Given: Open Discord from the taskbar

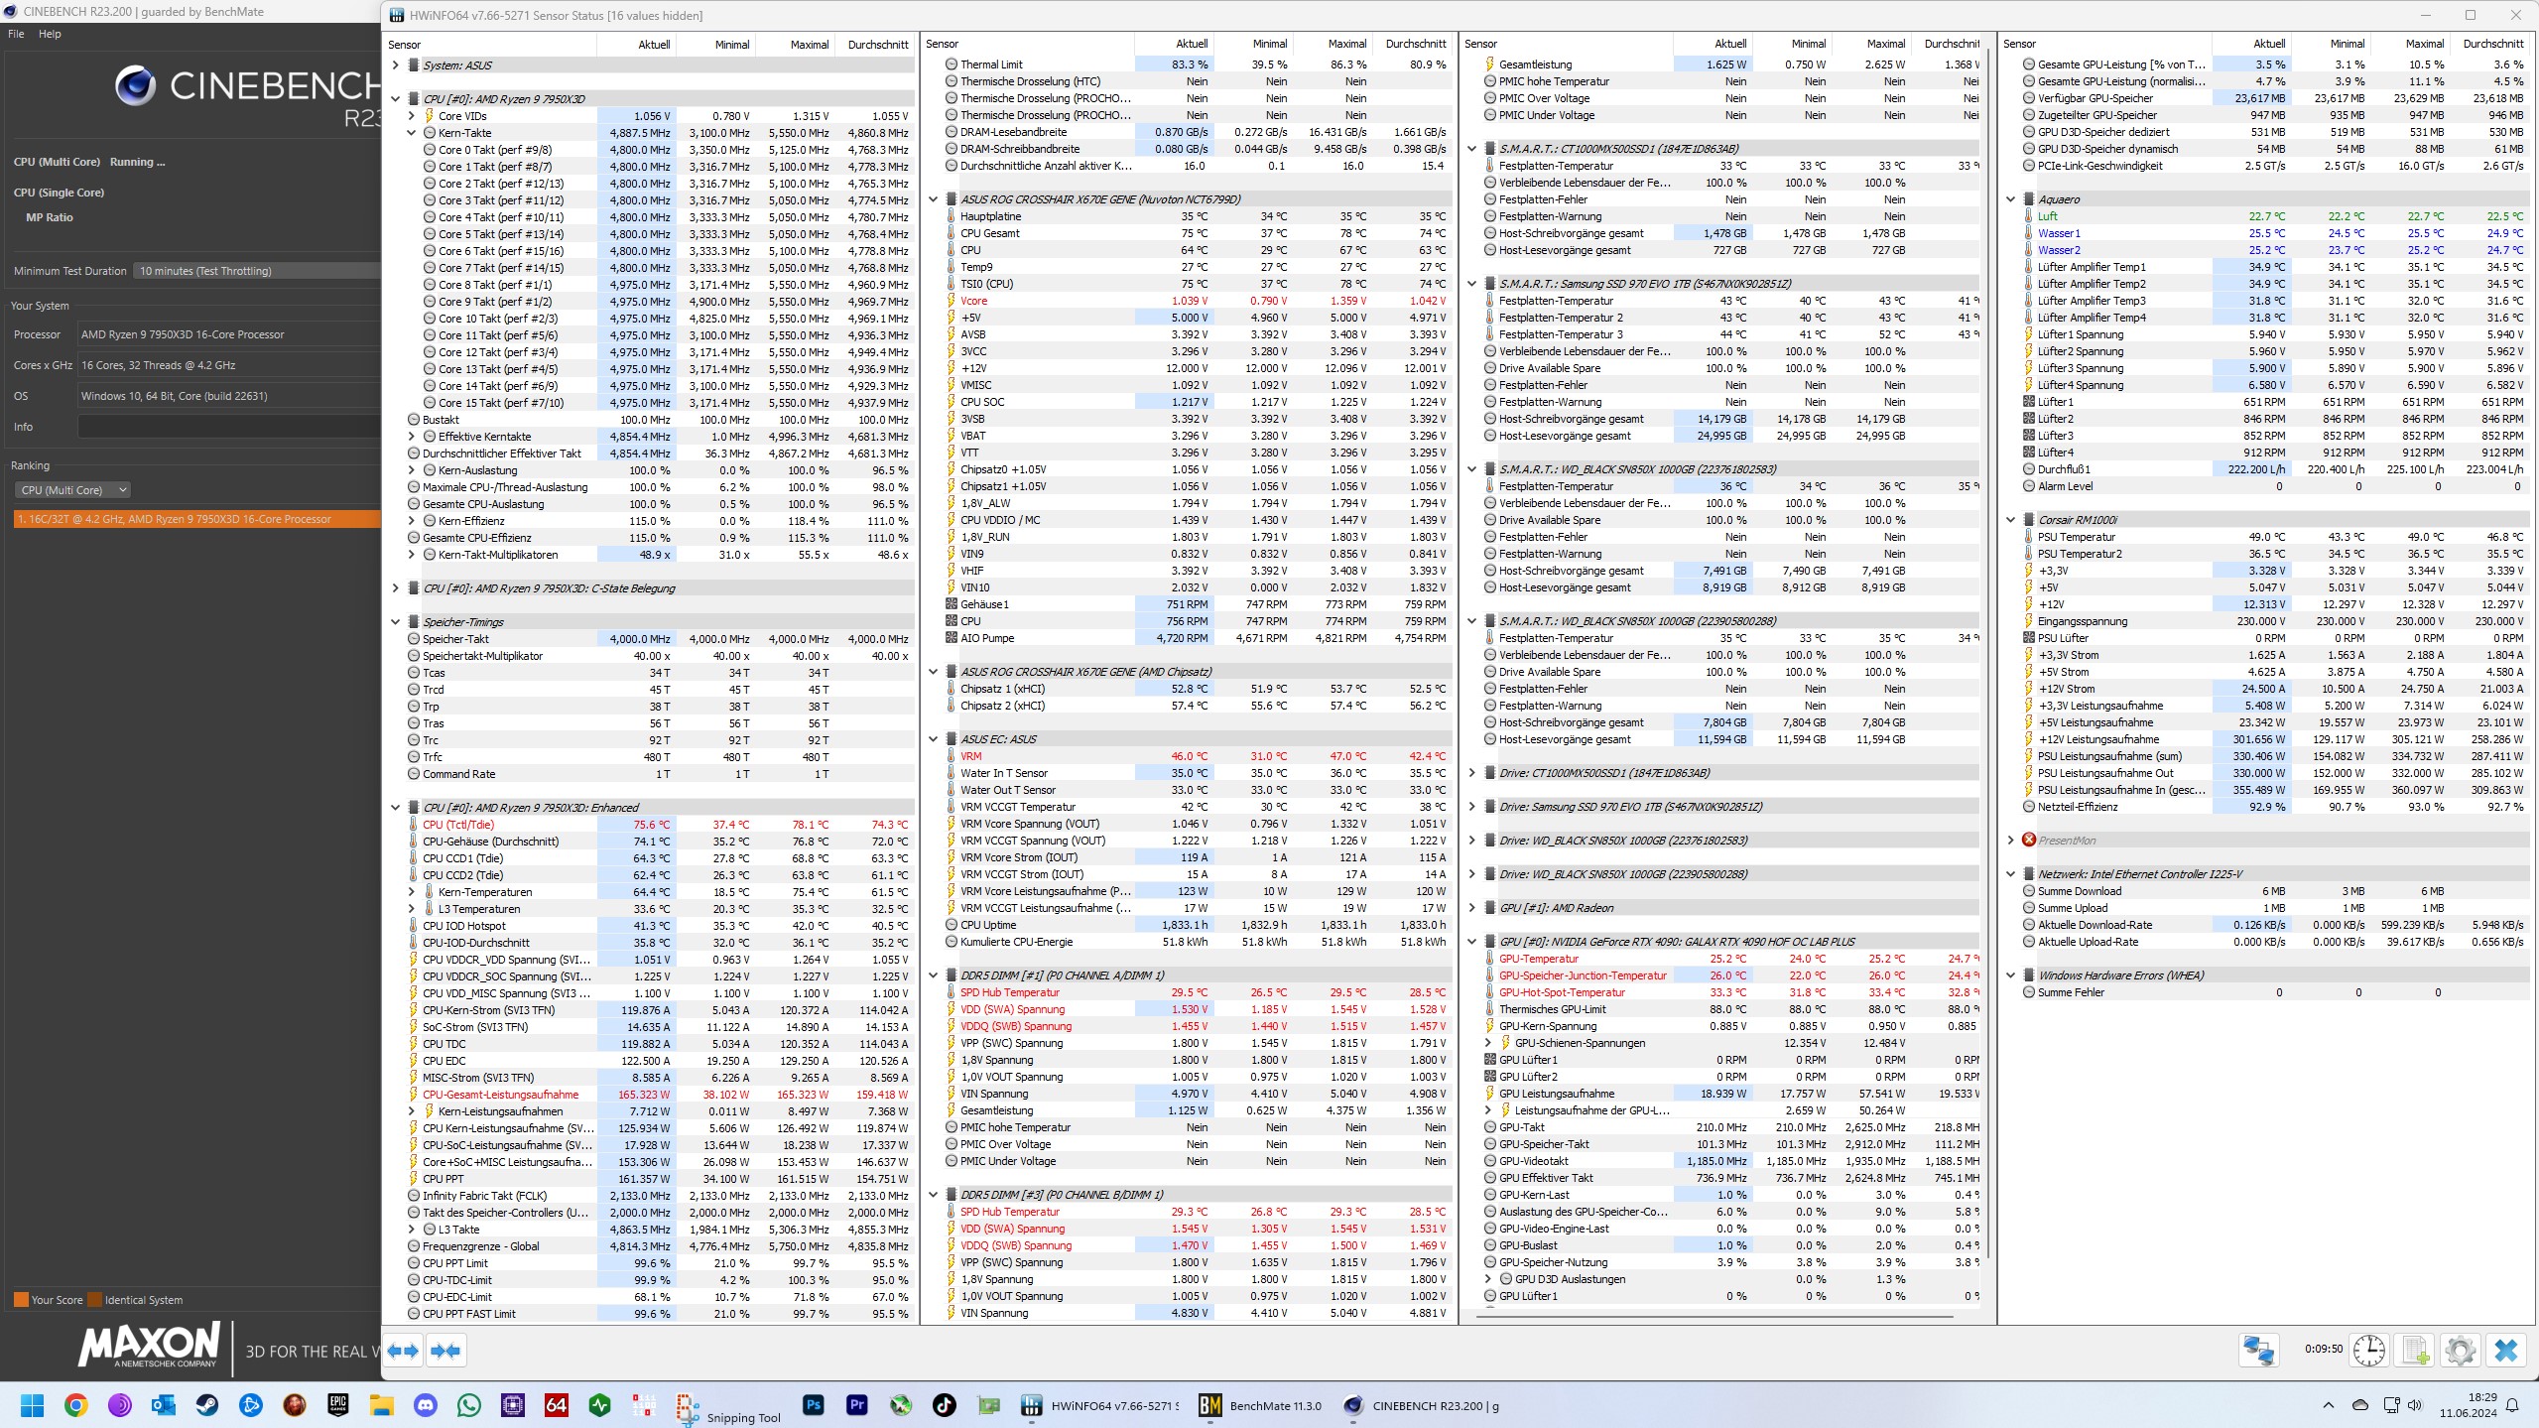Looking at the screenshot, I should 426,1405.
